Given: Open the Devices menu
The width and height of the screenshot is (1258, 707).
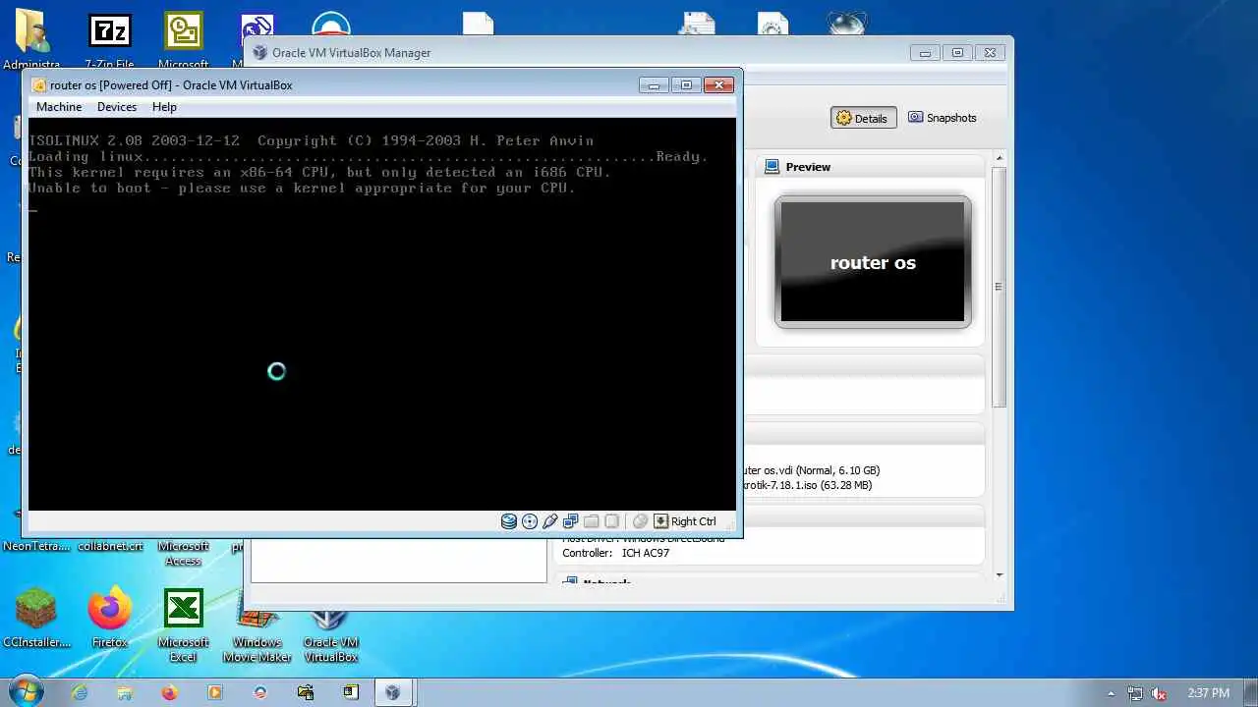Looking at the screenshot, I should [117, 107].
